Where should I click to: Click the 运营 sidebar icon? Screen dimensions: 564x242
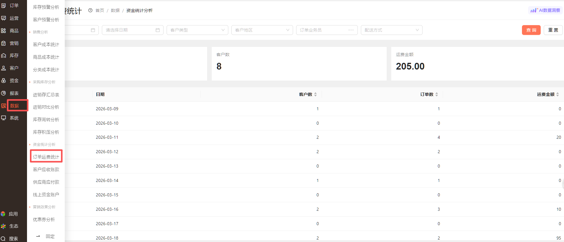point(4,18)
